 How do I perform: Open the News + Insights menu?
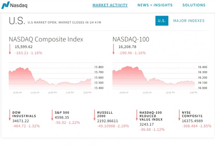click(x=155, y=5)
